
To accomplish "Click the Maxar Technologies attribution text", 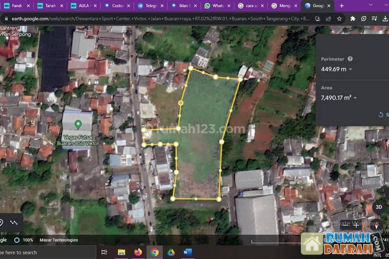I will (59, 240).
